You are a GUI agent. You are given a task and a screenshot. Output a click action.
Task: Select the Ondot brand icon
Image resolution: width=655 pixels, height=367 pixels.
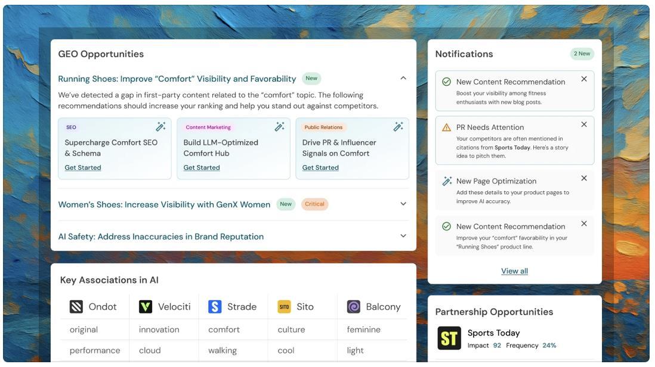(76, 306)
